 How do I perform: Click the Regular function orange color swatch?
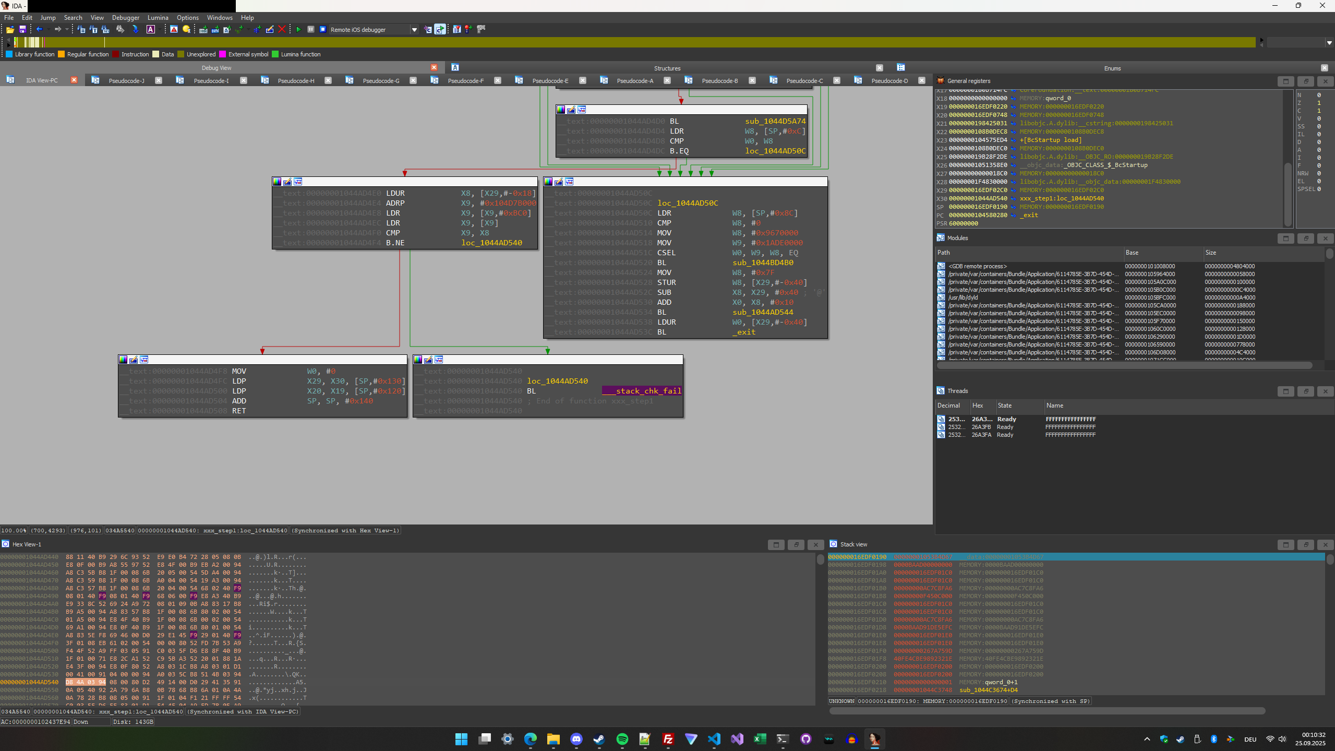click(62, 54)
